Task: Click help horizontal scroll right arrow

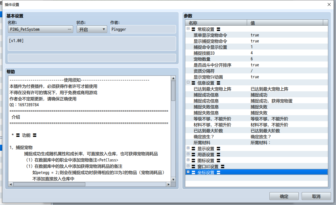Action: [168, 184]
